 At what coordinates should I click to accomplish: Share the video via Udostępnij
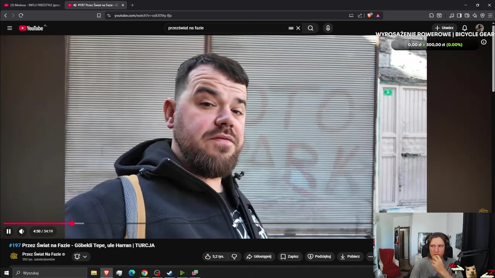[259, 256]
